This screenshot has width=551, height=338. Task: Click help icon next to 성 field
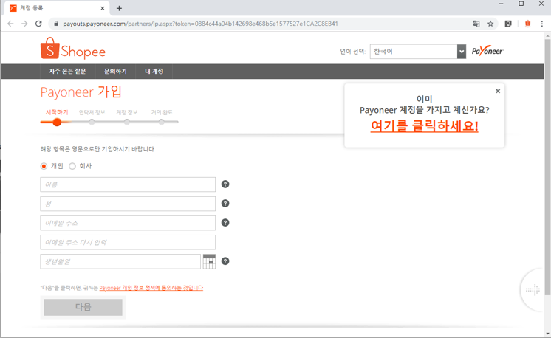[225, 204]
